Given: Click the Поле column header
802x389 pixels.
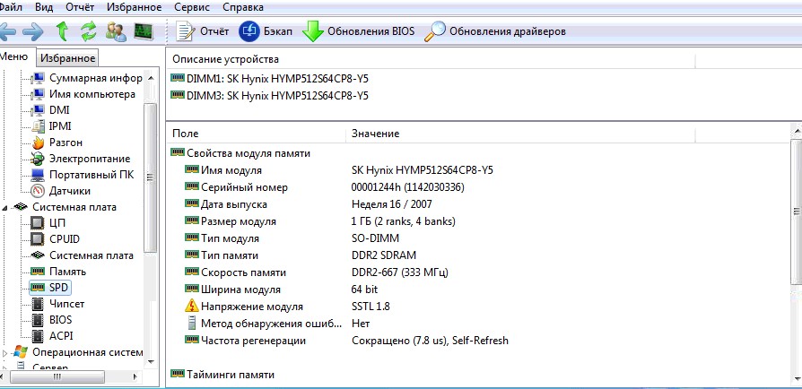Looking at the screenshot, I should [256, 134].
